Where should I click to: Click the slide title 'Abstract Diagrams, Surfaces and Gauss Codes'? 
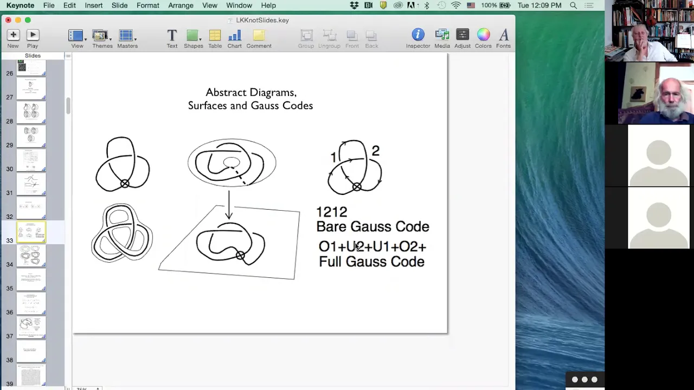(x=250, y=99)
